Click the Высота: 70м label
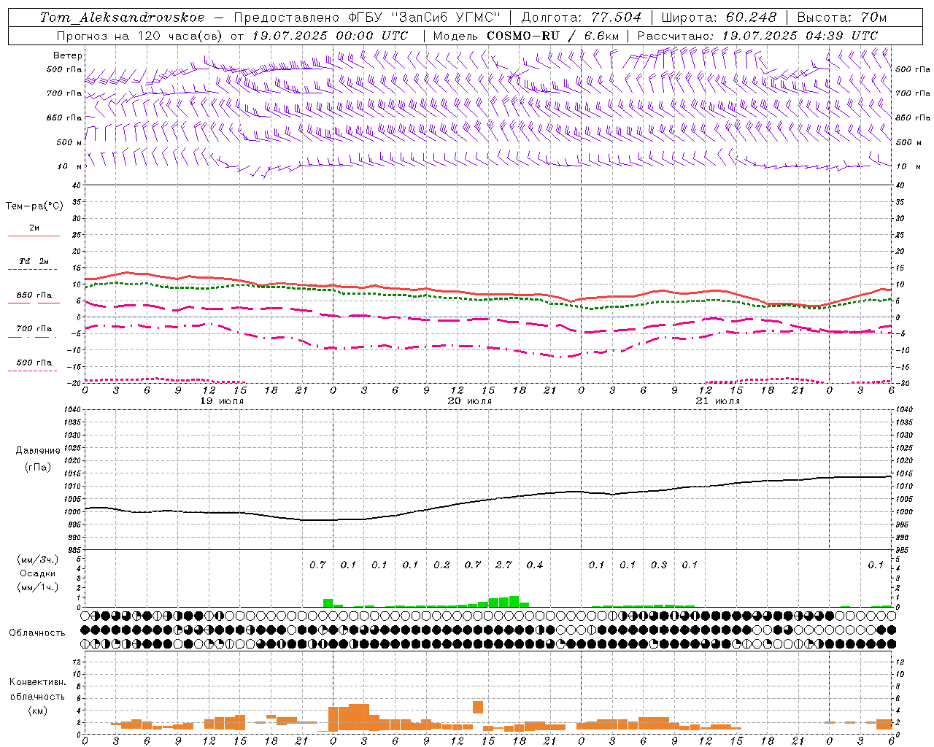 pos(841,18)
